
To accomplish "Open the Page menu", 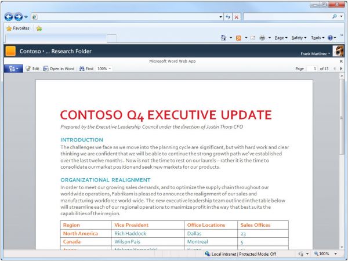I will coord(281,38).
